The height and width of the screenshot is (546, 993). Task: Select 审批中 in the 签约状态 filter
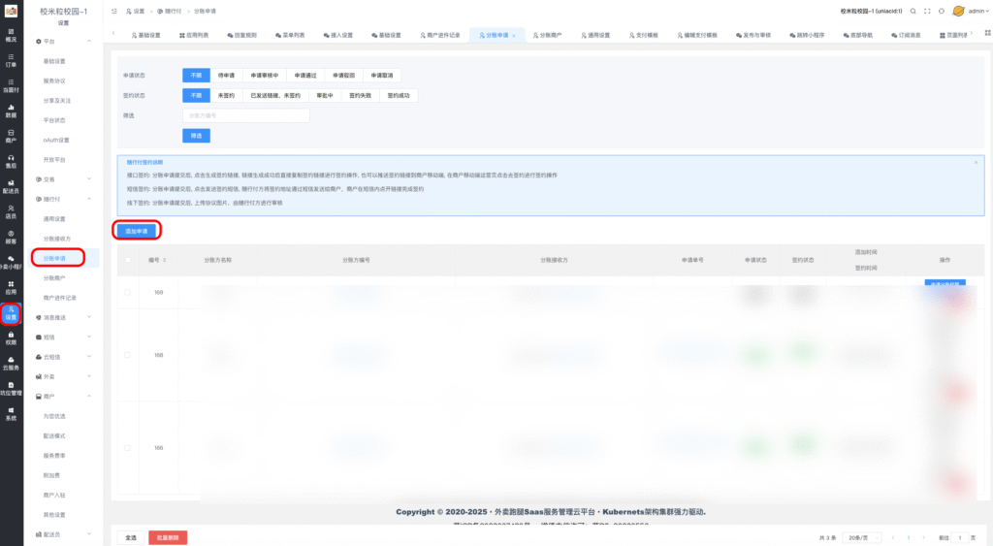coord(325,96)
